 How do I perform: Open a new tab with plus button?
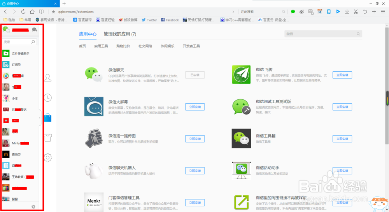64,4
